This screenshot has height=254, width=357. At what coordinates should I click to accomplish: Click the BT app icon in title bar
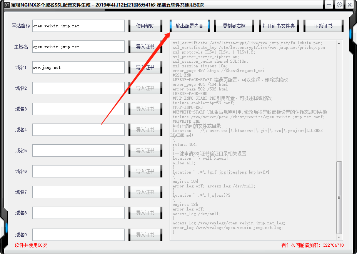pos(7,5)
